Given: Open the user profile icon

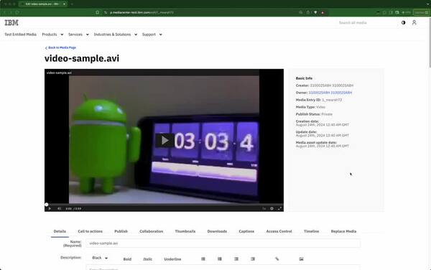Looking at the screenshot, I should [x=414, y=23].
